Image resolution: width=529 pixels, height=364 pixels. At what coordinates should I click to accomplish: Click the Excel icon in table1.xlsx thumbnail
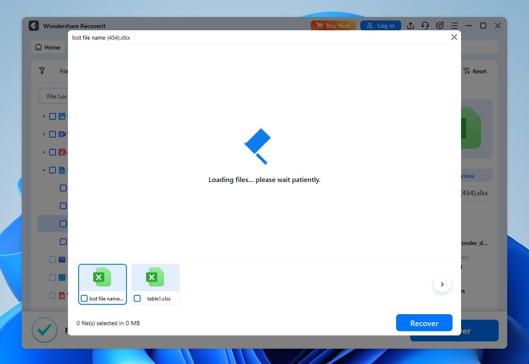155,277
